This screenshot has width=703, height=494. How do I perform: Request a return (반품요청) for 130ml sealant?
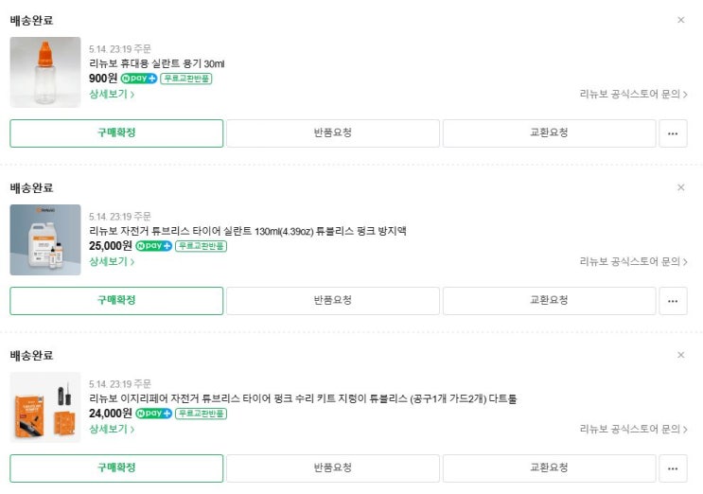[x=332, y=301]
